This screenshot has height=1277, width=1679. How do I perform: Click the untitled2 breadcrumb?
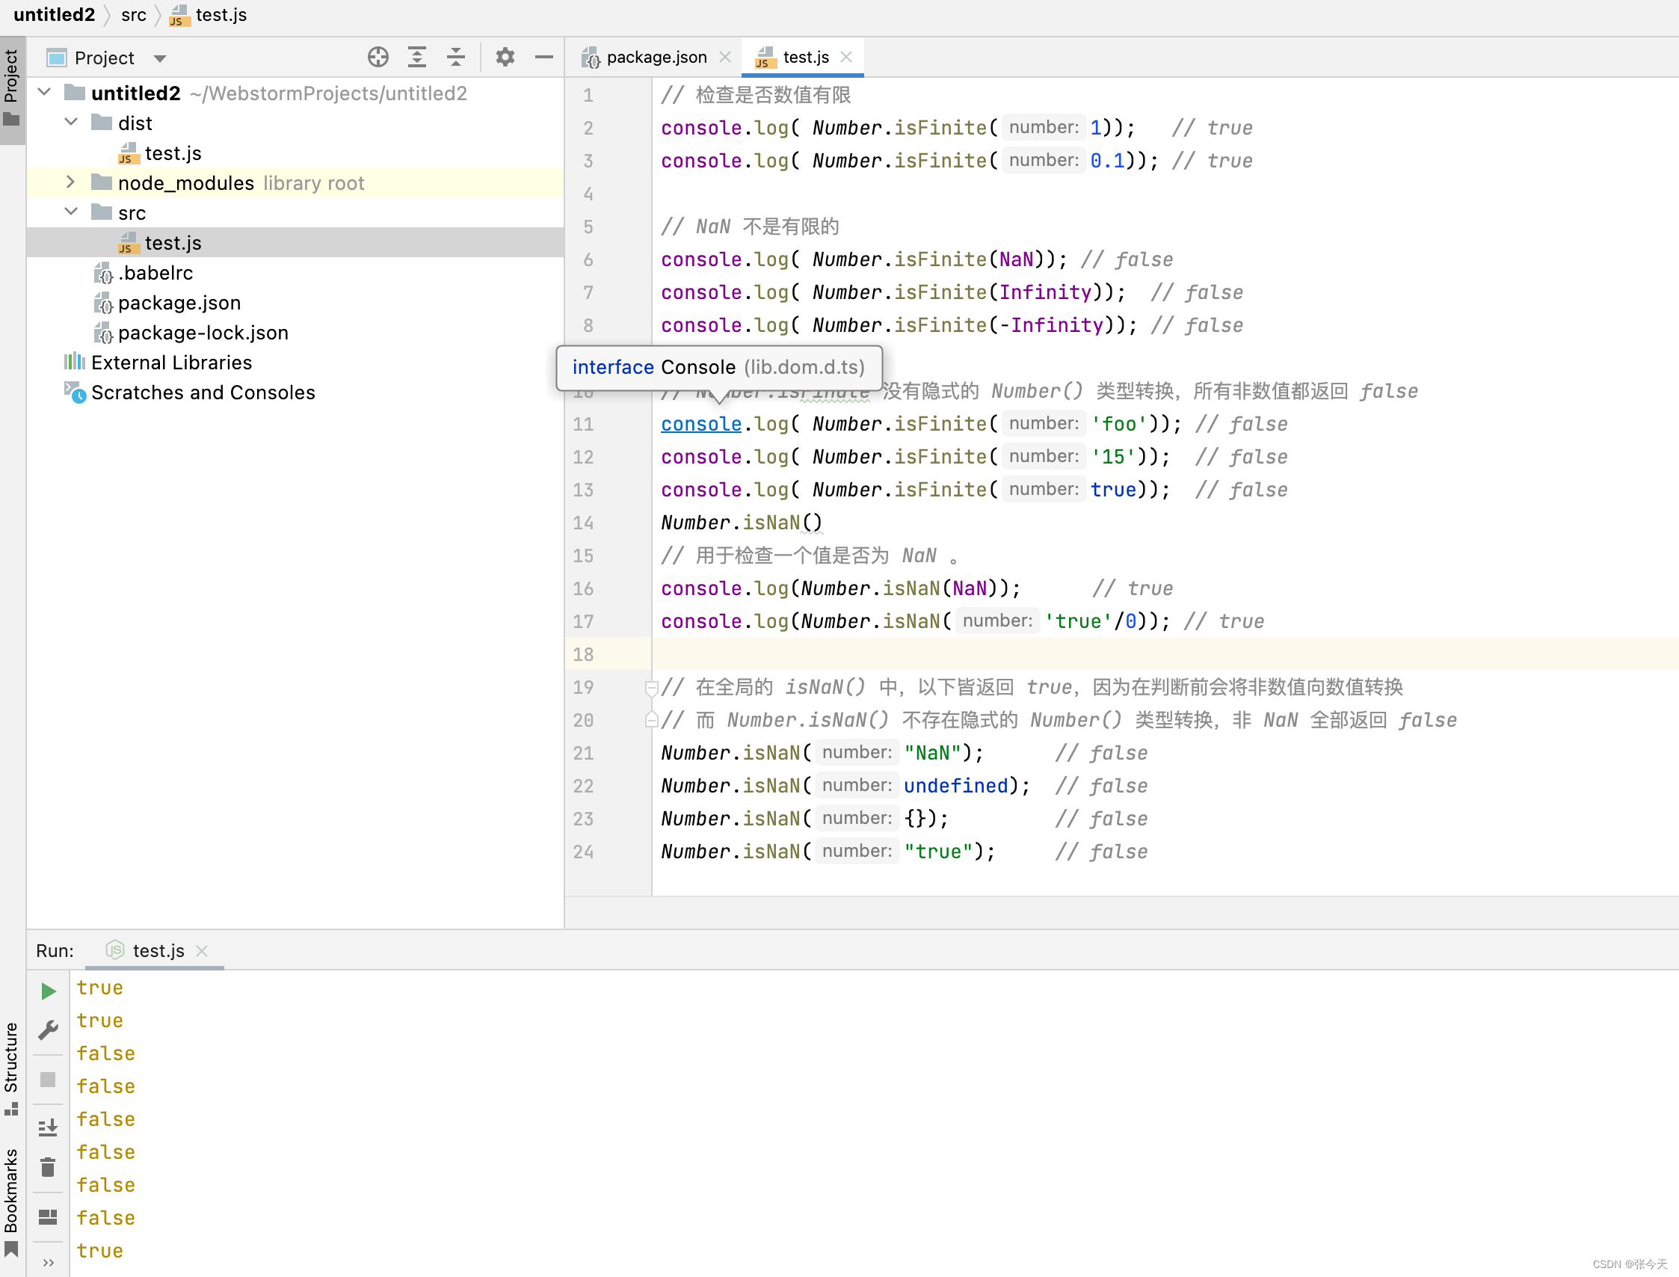[x=54, y=14]
